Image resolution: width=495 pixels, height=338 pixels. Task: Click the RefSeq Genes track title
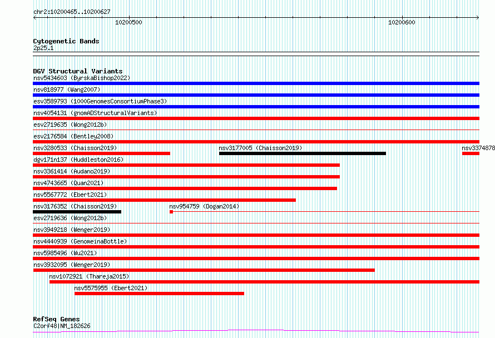point(56,319)
